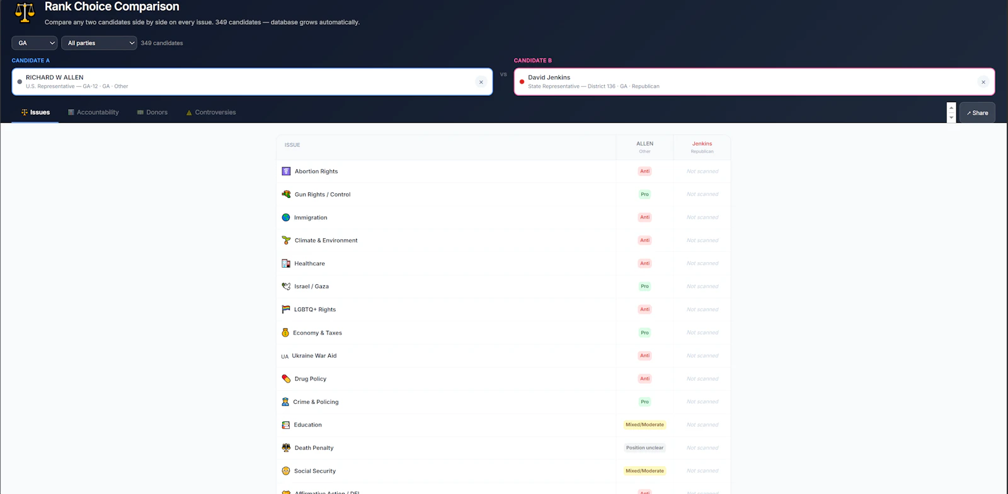
Task: Click the stepper up arrow beside Share
Action: pyautogui.click(x=951, y=108)
